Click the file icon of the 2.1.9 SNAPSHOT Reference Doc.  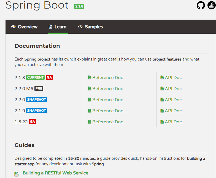click(90, 111)
